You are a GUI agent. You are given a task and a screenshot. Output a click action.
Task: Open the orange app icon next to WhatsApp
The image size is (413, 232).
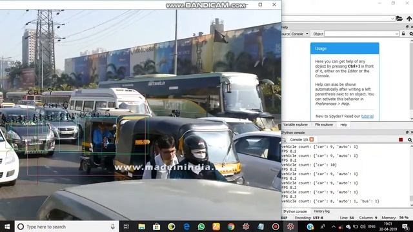216,226
